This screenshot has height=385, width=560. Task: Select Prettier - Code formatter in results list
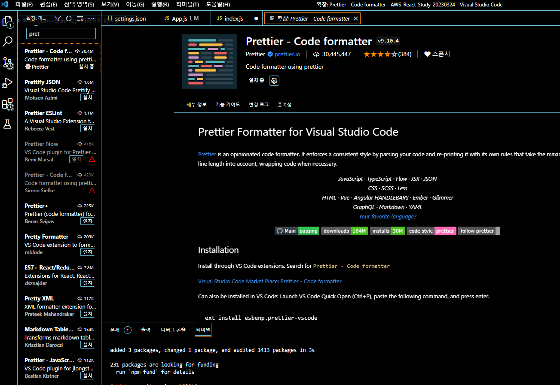pos(59,59)
